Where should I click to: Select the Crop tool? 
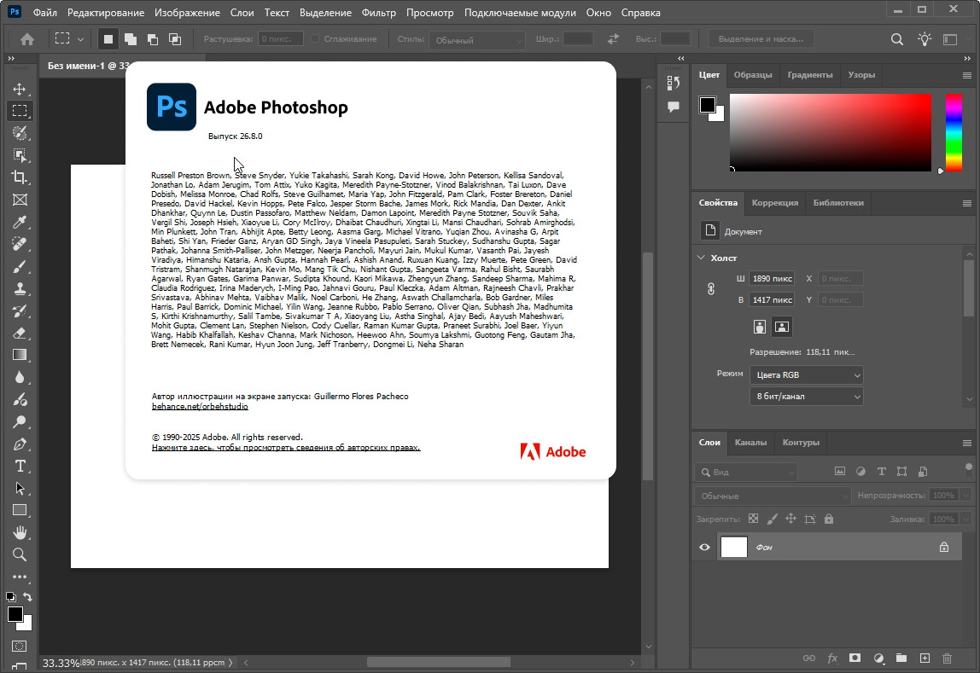click(x=20, y=177)
